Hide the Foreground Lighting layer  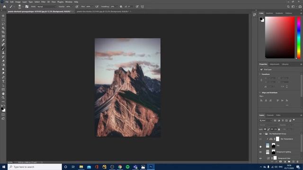260,152
